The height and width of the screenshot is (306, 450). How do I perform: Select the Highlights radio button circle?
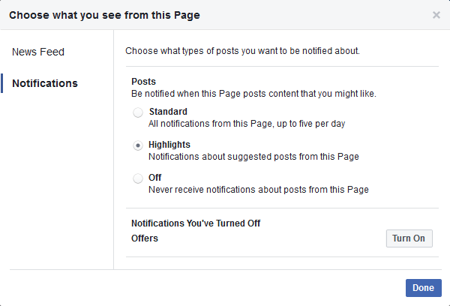[x=138, y=145]
